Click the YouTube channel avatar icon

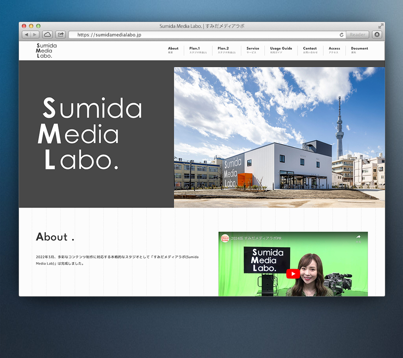[x=225, y=239]
